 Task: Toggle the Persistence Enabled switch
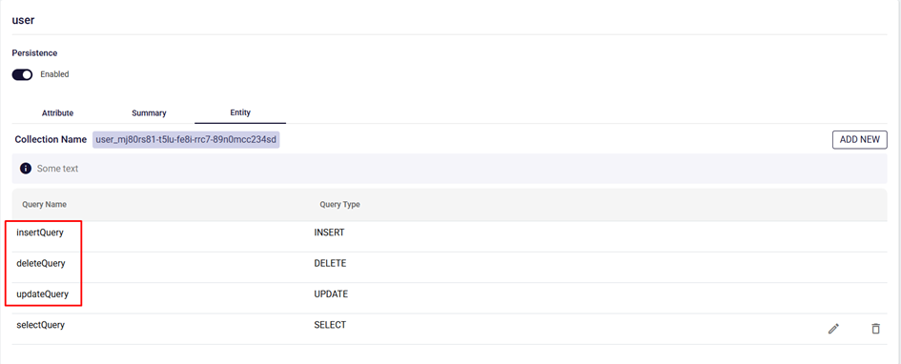pyautogui.click(x=23, y=74)
